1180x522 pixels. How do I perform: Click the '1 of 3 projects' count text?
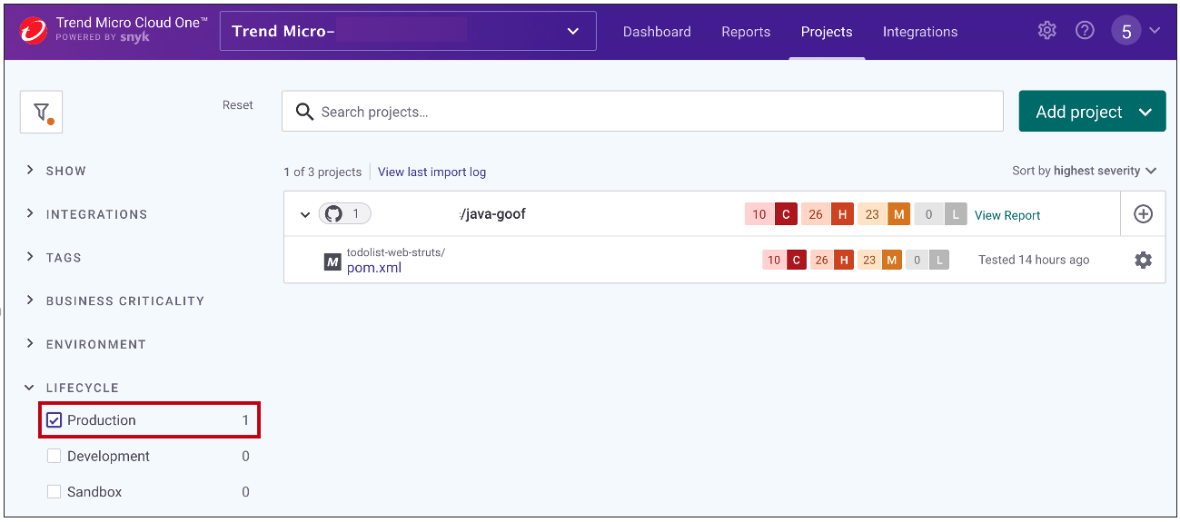point(322,172)
